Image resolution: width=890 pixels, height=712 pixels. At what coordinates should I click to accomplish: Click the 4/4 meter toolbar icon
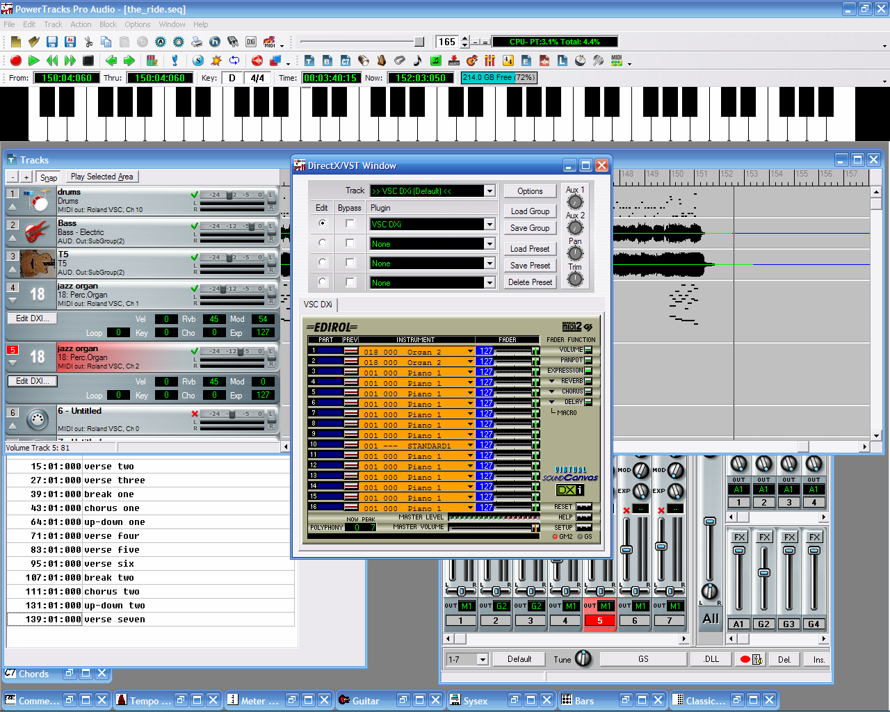pyautogui.click(x=508, y=60)
